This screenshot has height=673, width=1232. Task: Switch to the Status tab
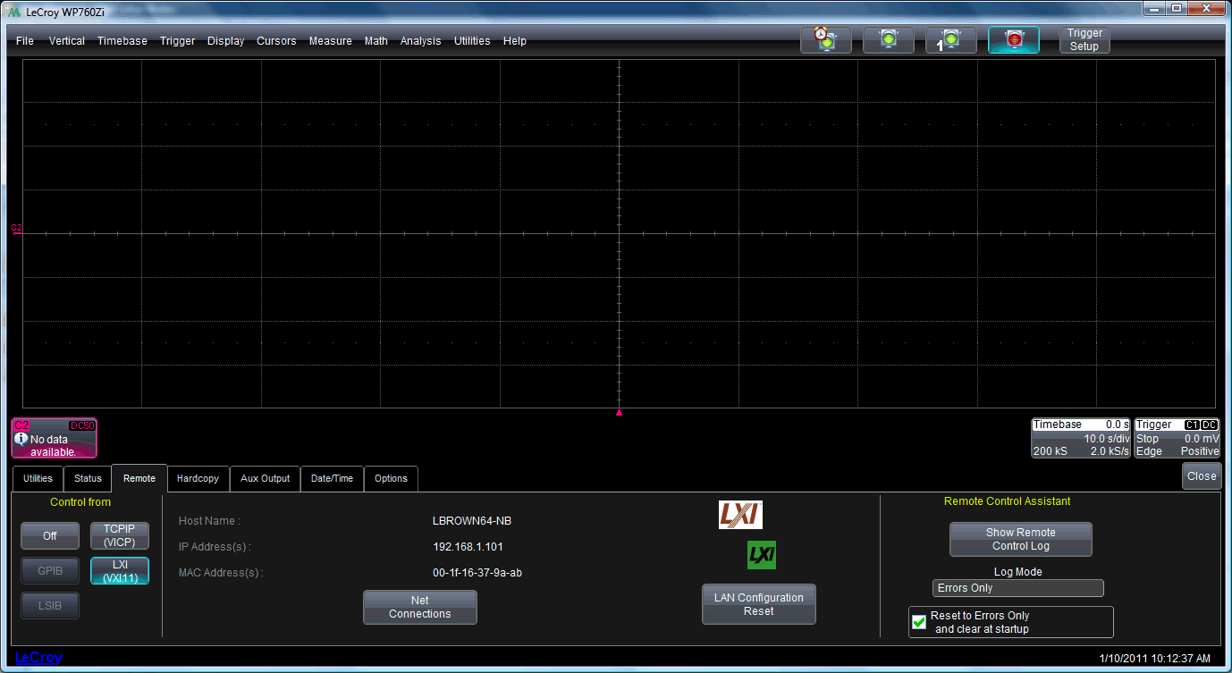(88, 478)
